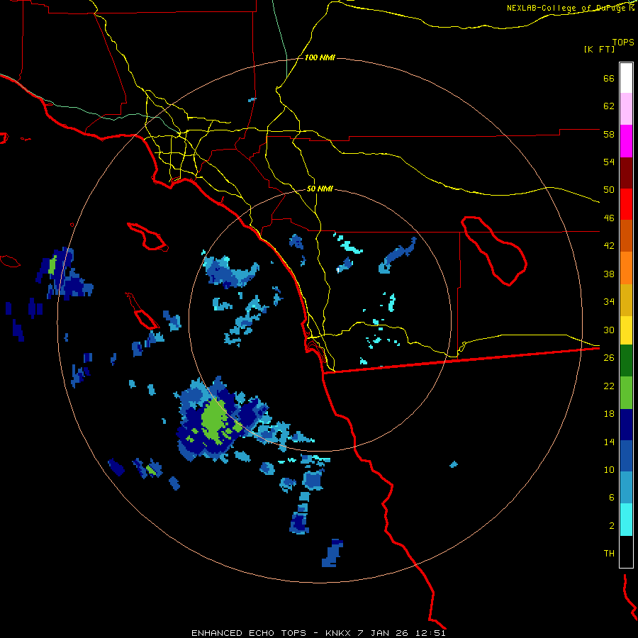
Task: Click the light pink legend swatch
Action: click(x=626, y=109)
